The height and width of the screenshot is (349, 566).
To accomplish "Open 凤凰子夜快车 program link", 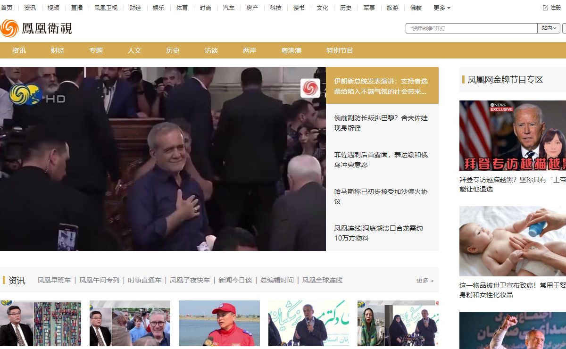I will (x=190, y=280).
